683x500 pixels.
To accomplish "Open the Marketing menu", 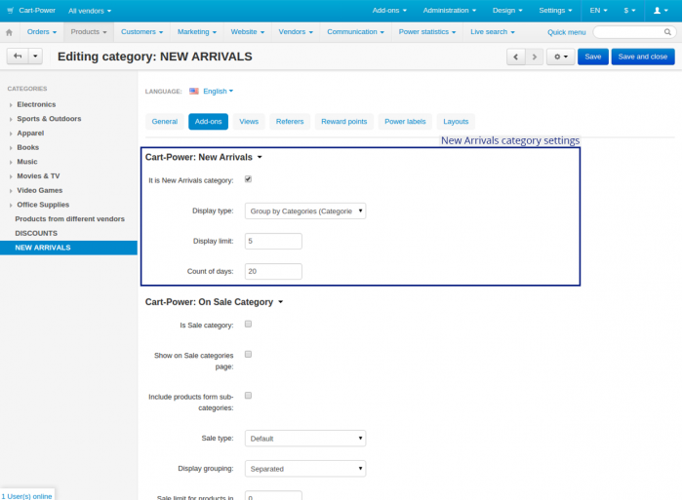I will 197,32.
